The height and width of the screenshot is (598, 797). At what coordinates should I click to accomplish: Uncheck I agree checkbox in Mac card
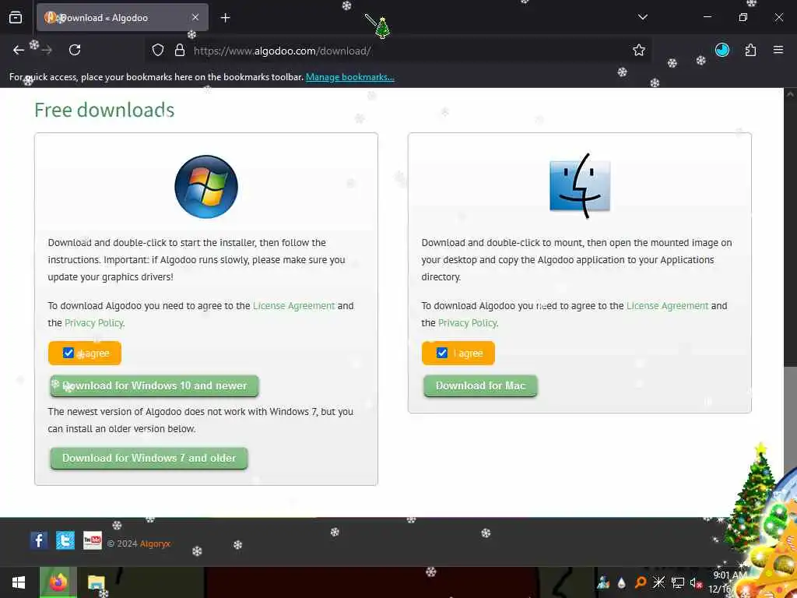442,353
